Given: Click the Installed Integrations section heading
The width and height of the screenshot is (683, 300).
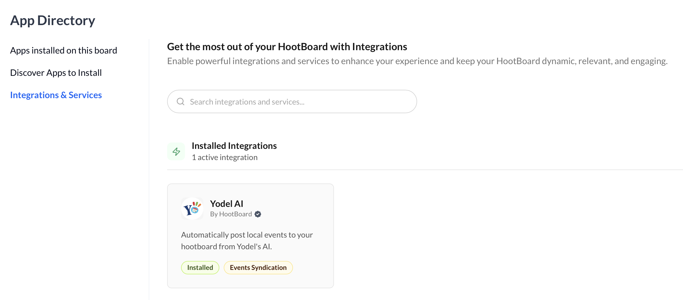Looking at the screenshot, I should 234,146.
